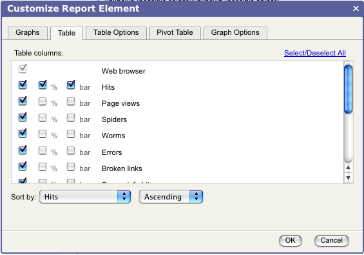Click the Broken links column label

pyautogui.click(x=122, y=168)
